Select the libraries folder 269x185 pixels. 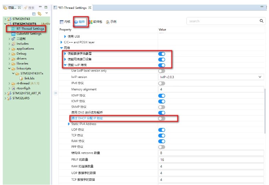pyautogui.click(x=20, y=63)
